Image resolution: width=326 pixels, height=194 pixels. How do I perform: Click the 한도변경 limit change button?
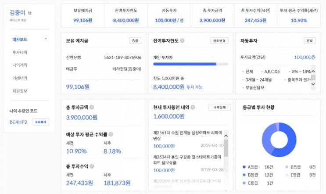click(219, 41)
